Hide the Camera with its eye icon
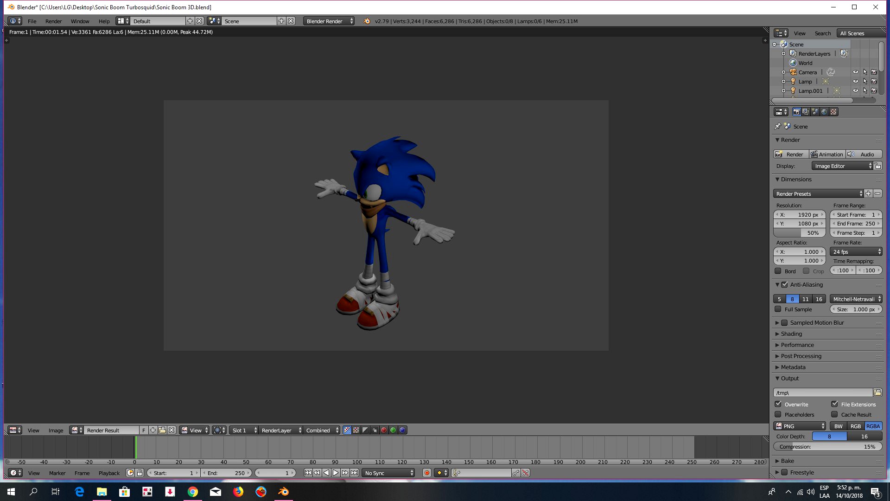 pyautogui.click(x=856, y=72)
